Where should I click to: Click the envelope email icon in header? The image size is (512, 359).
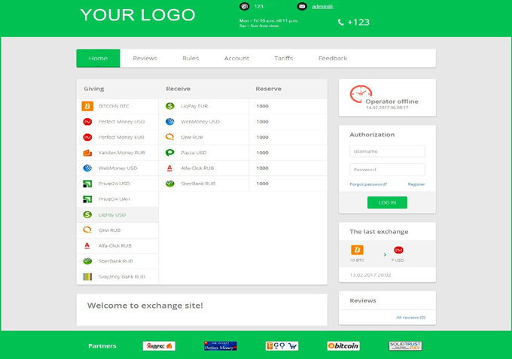coord(302,6)
